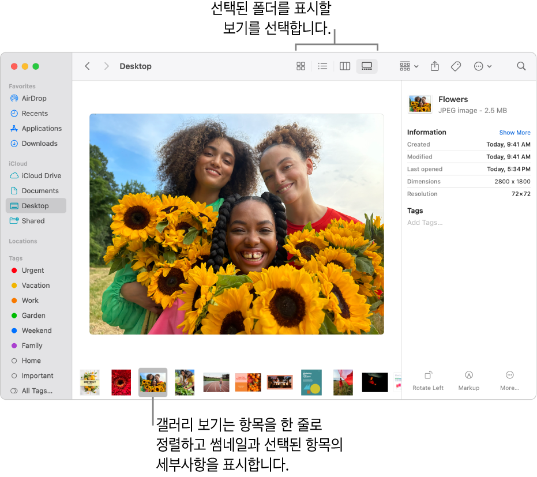Image resolution: width=537 pixels, height=477 pixels.
Task: Click the More… button
Action: [x=509, y=381]
